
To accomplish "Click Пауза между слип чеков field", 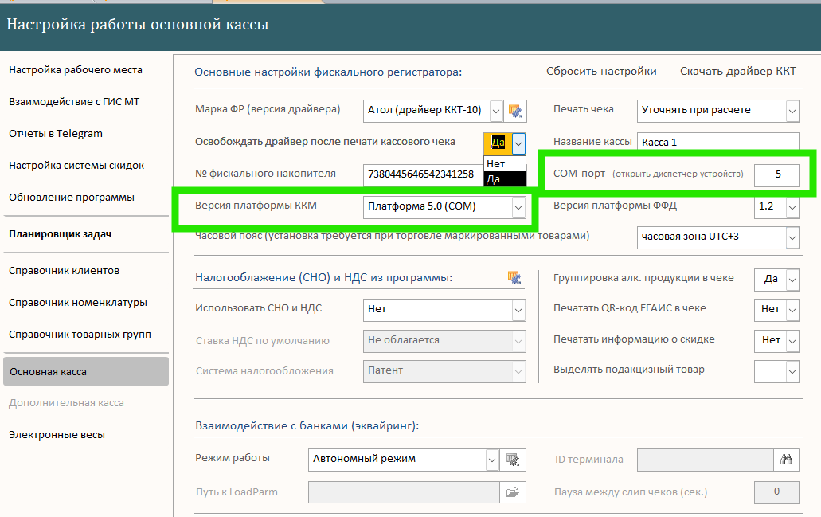I will point(777,492).
